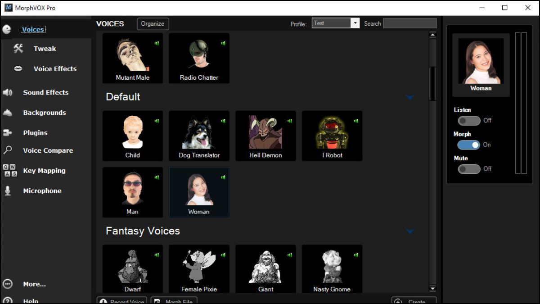The width and height of the screenshot is (540, 304).
Task: Click the voice list scrollbar up arrow
Action: pos(433,35)
